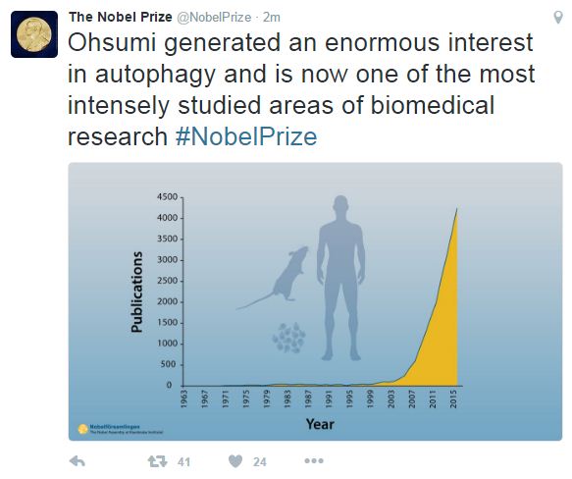Click the tweet text about autophagy
This screenshot has height=479, width=572.
click(301, 89)
